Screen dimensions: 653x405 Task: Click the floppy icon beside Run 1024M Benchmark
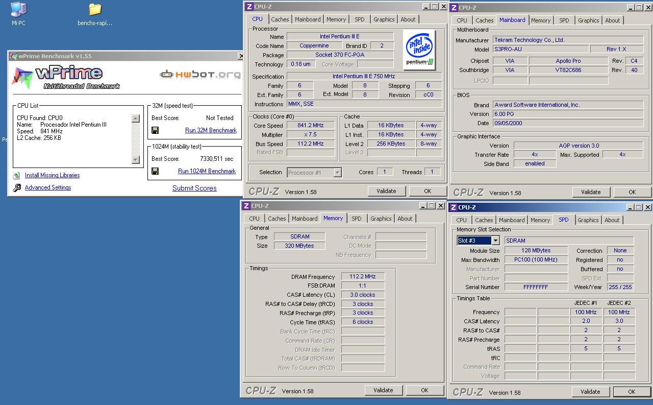click(155, 171)
